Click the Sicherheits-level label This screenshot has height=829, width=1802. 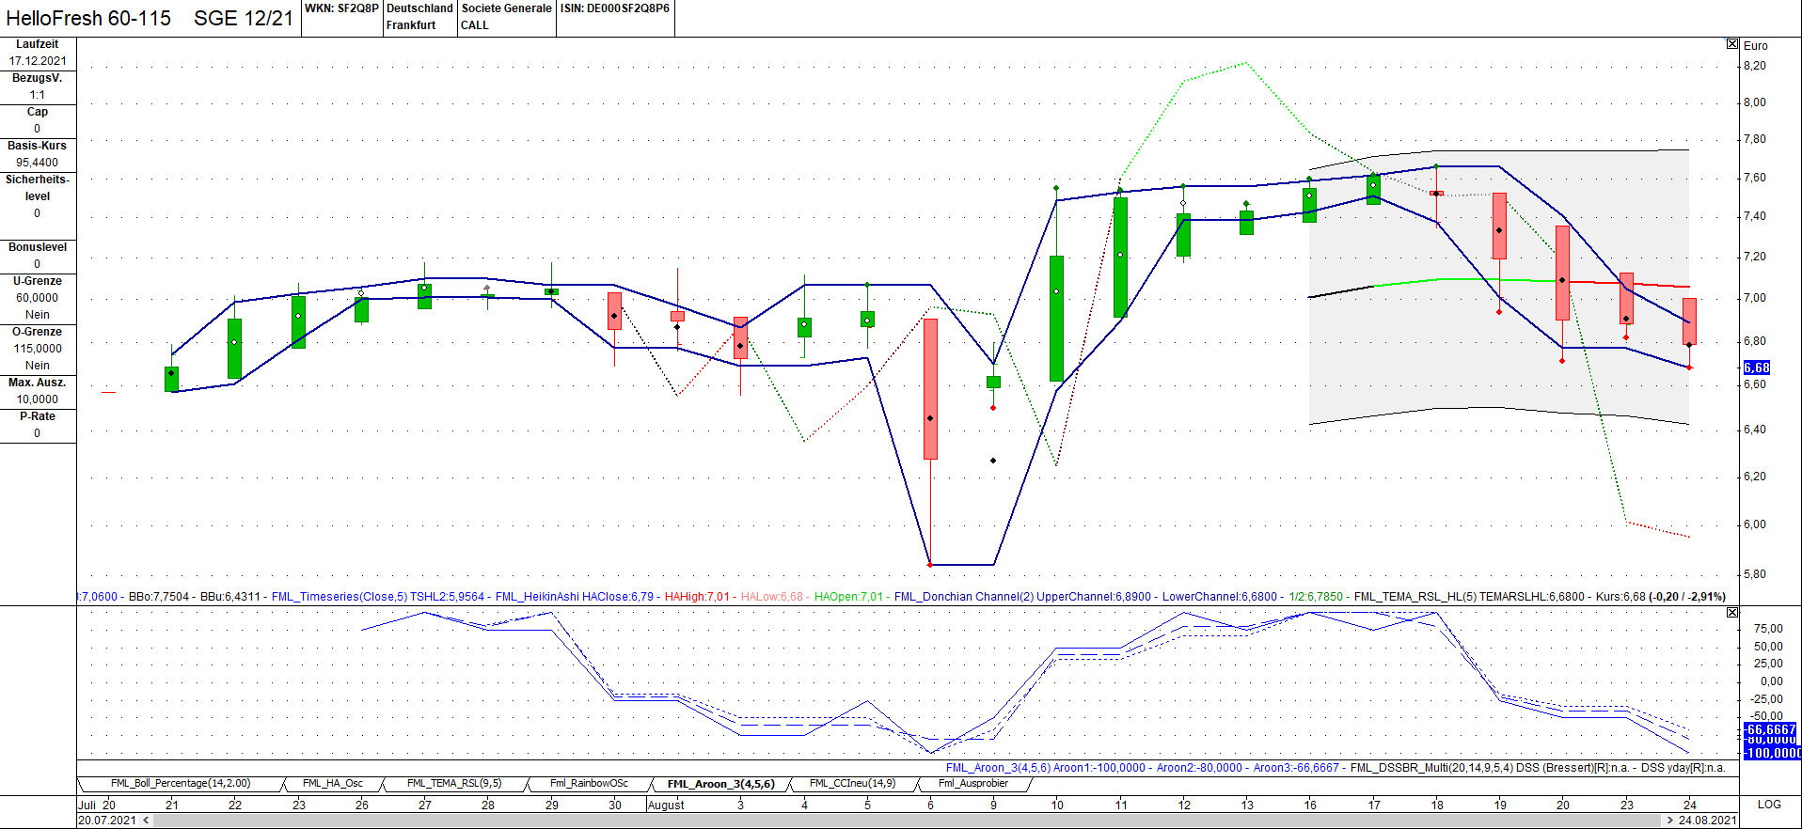coord(38,188)
